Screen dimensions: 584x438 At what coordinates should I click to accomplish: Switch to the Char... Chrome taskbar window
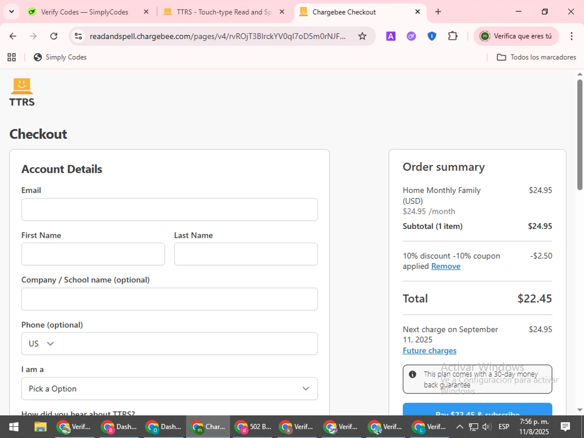208,427
